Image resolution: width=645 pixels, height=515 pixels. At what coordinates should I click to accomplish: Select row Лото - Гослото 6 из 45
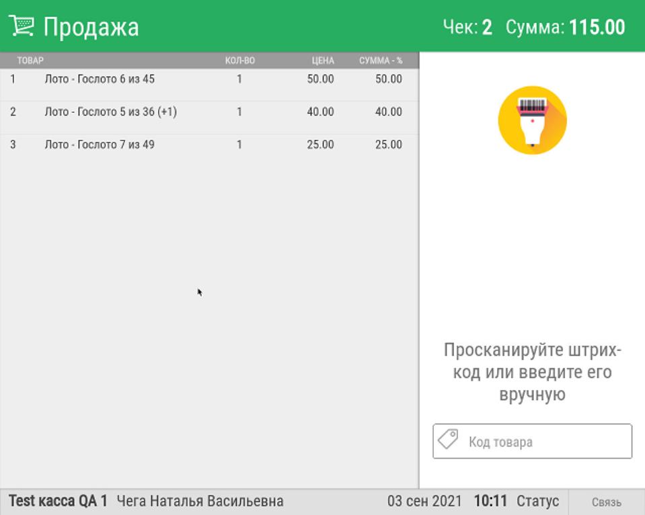(209, 84)
